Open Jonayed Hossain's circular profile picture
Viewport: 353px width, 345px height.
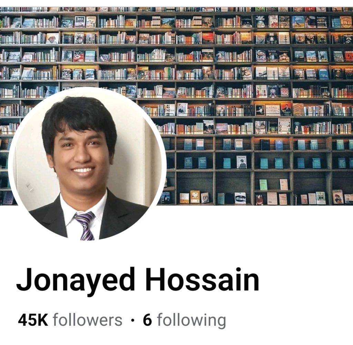point(87,164)
